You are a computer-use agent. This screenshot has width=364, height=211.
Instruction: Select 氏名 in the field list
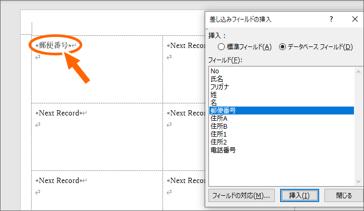pyautogui.click(x=216, y=79)
